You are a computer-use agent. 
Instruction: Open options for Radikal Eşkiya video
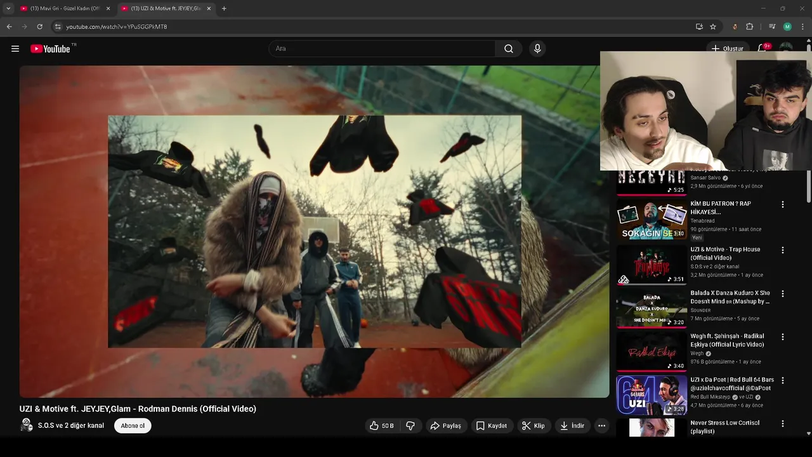(782, 337)
